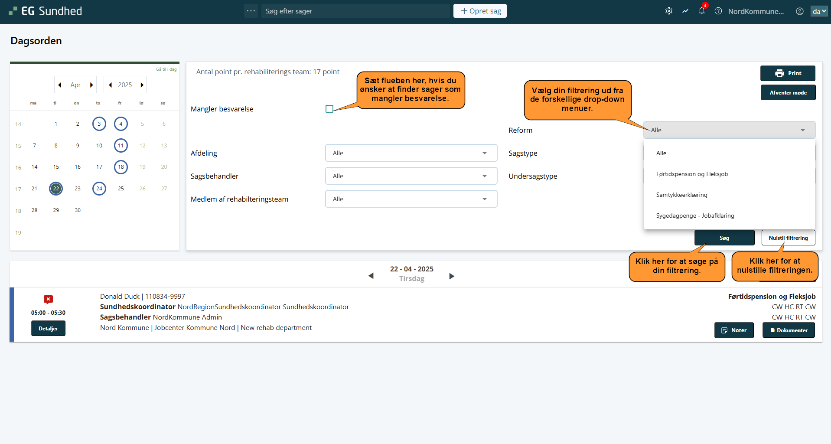
Task: Go to next day arrow
Action: tap(452, 276)
